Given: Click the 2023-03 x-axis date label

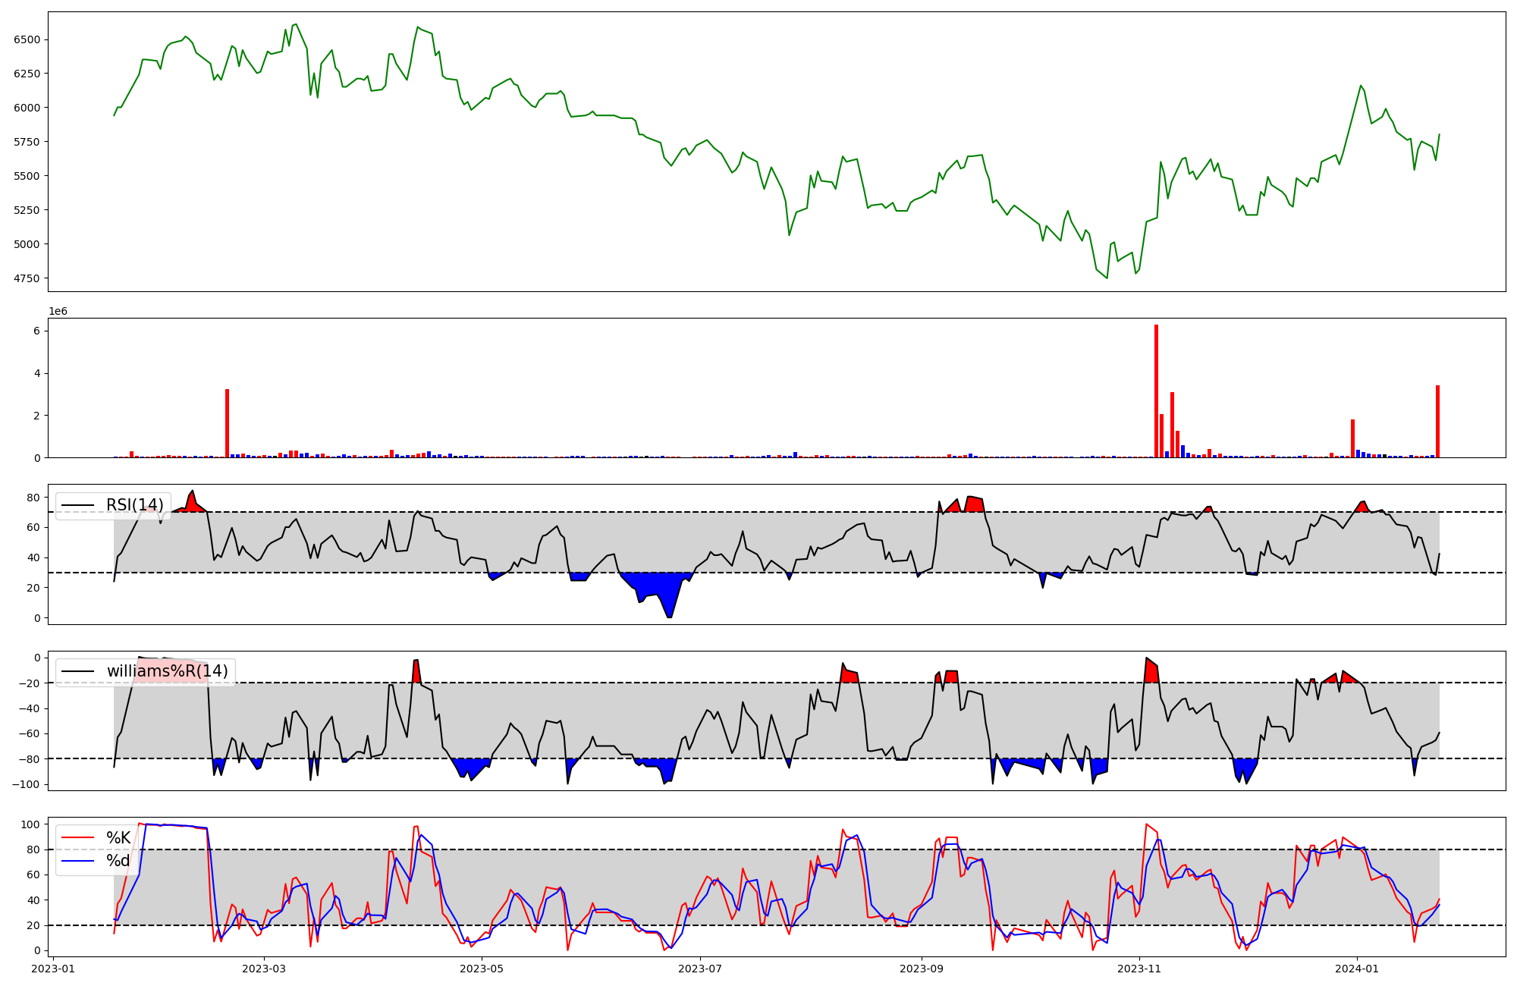Looking at the screenshot, I should (x=264, y=969).
